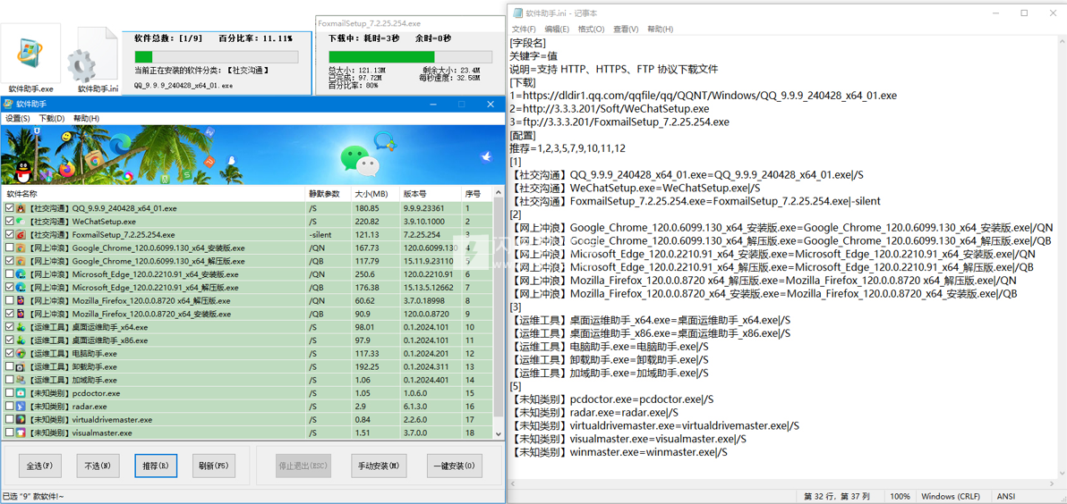This screenshot has height=504, width=1067.
Task: Open Notepad's 格式(O) menu
Action: 591,29
